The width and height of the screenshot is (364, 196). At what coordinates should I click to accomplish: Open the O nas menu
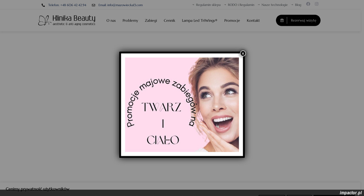[111, 20]
